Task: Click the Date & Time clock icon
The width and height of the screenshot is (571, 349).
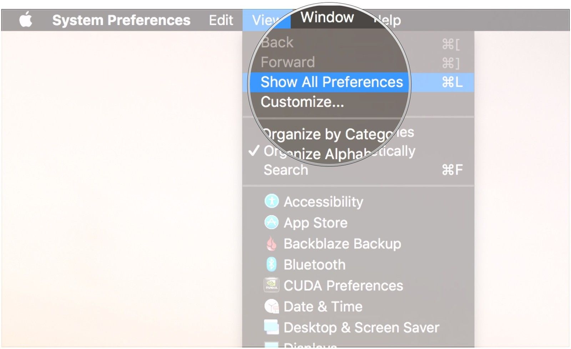Action: [272, 306]
